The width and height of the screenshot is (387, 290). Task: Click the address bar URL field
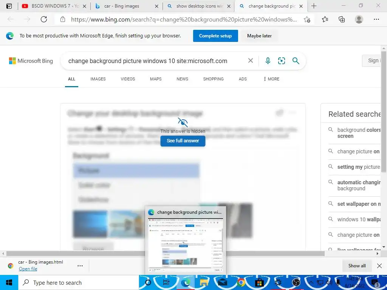(x=184, y=20)
